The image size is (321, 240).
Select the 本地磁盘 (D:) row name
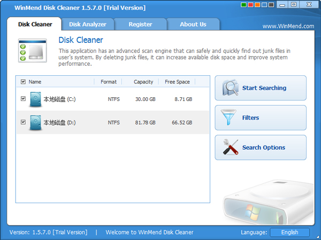(59, 122)
